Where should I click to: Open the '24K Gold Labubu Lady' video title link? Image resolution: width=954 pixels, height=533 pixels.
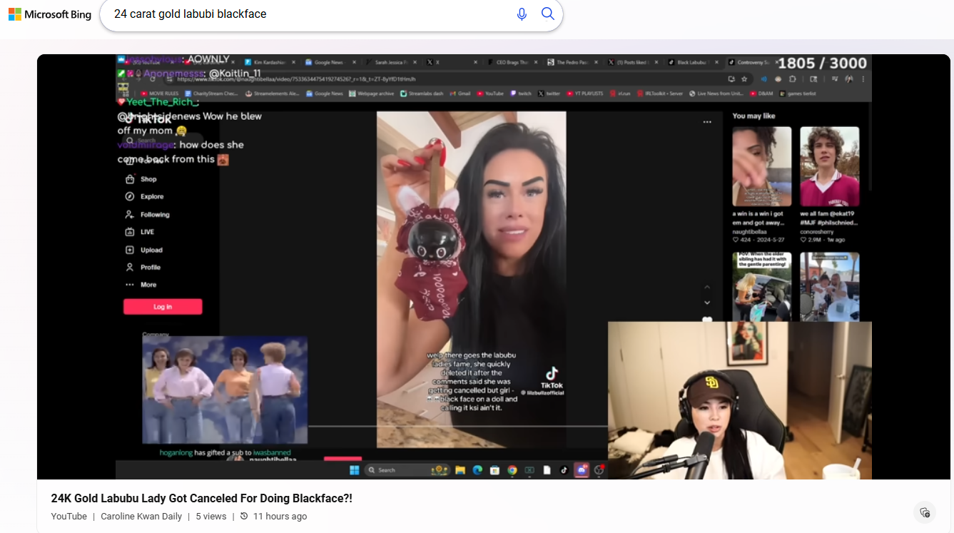point(201,498)
